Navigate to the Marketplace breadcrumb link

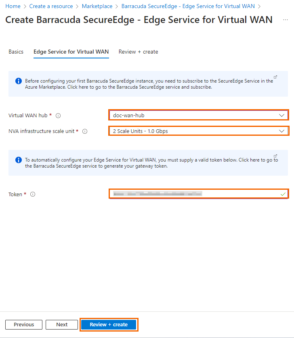97,6
